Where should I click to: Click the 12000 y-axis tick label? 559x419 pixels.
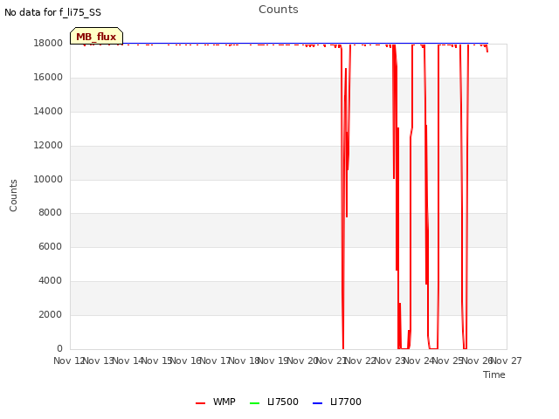(x=48, y=146)
